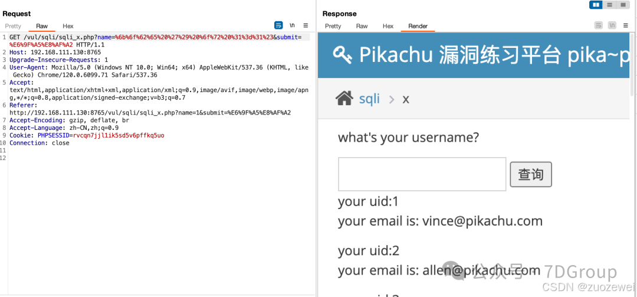Click the Referer URL value line

tap(150, 113)
